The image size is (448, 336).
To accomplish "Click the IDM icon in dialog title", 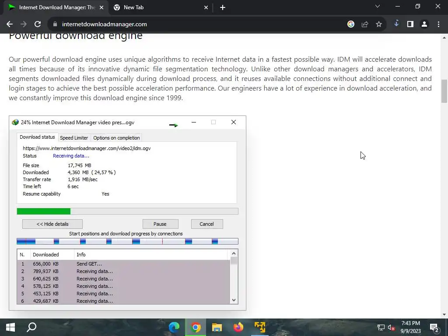I will coord(15,122).
